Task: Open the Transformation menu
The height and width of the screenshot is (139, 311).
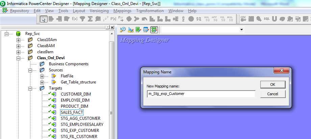Action: [x=150, y=11]
